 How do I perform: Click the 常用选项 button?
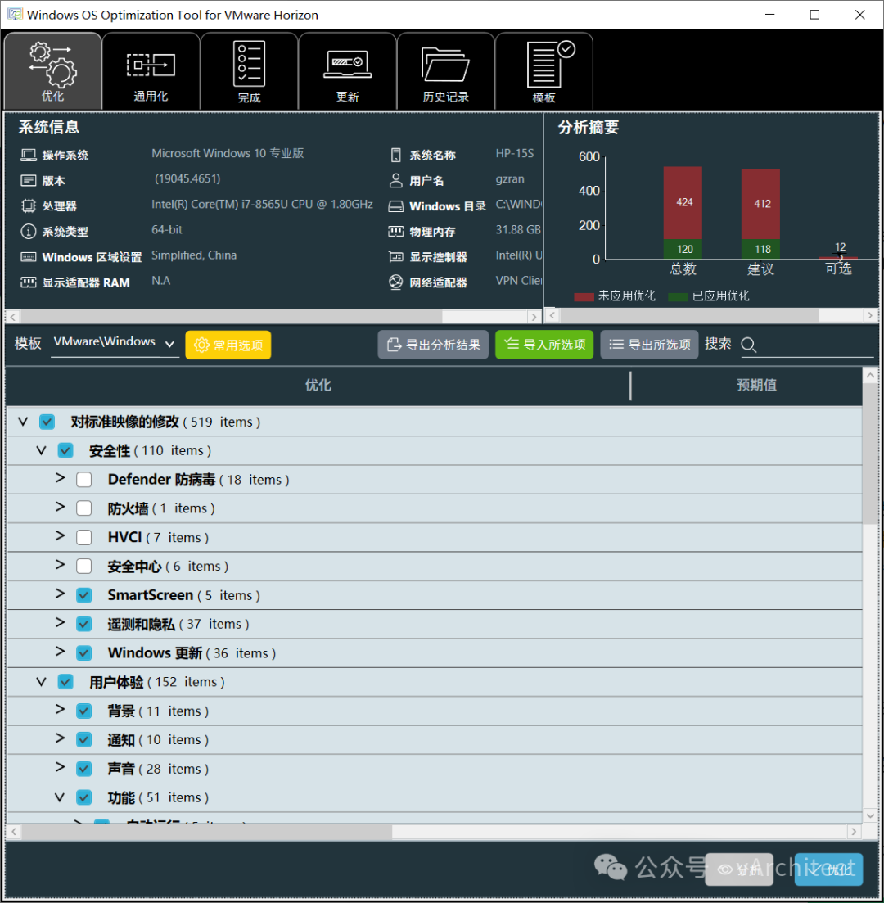point(228,345)
